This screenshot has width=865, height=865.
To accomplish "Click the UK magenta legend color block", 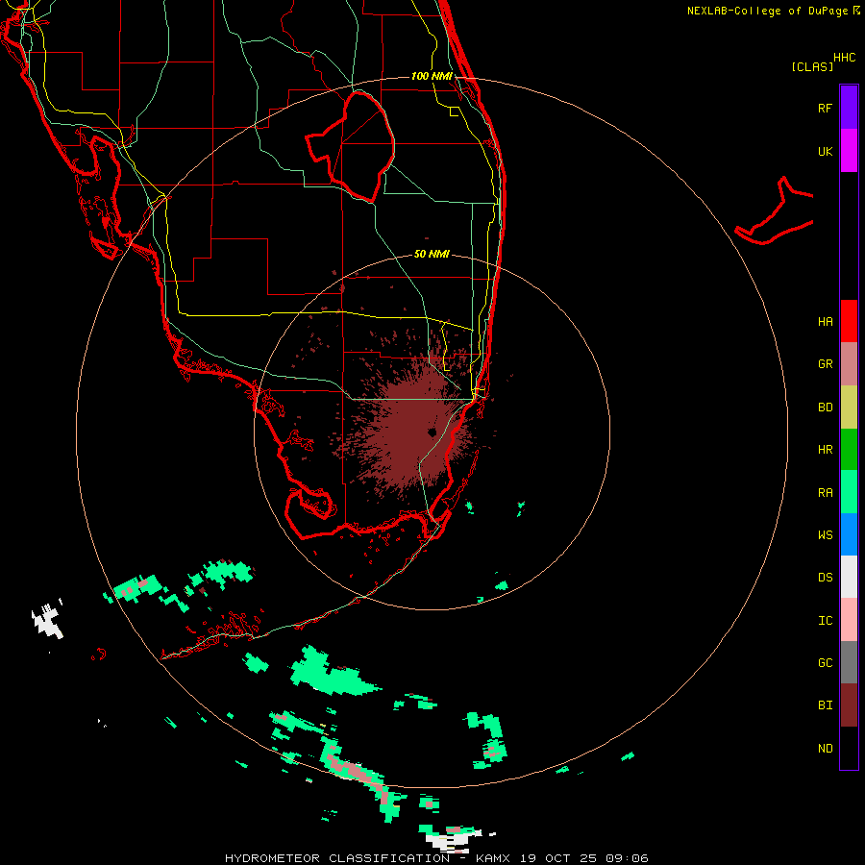I will click(849, 151).
